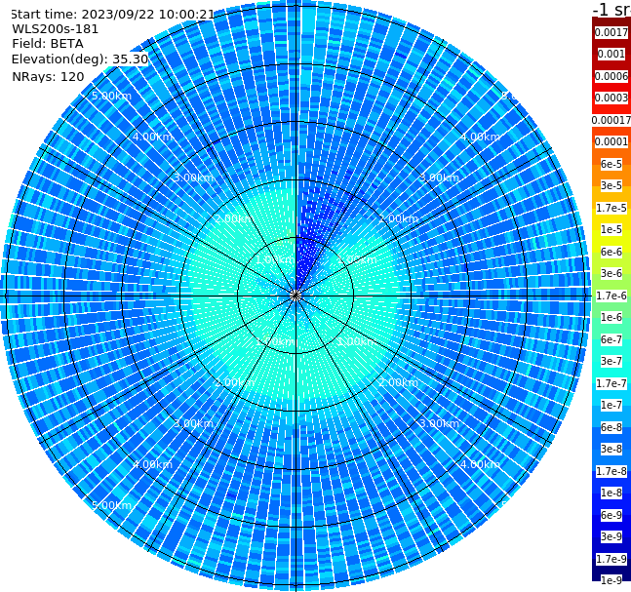This screenshot has height=592, width=631.
Task: Click the 3e-8 blue colorbar label
Action: point(611,449)
